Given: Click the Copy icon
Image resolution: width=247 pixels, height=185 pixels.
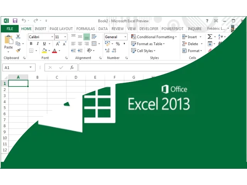Looking at the screenshot, I should coord(18,44).
